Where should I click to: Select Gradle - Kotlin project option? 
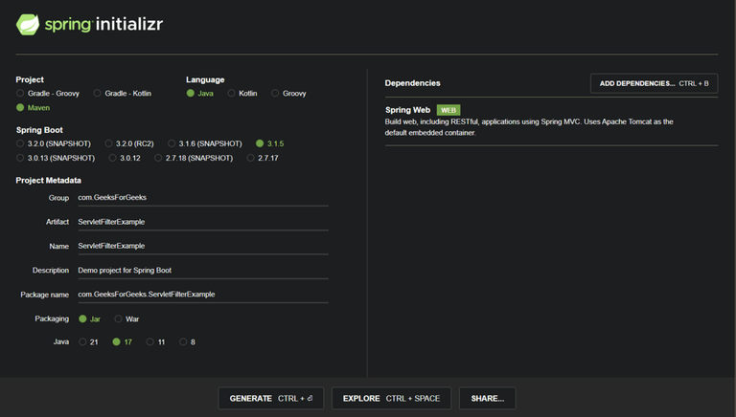[123, 93]
